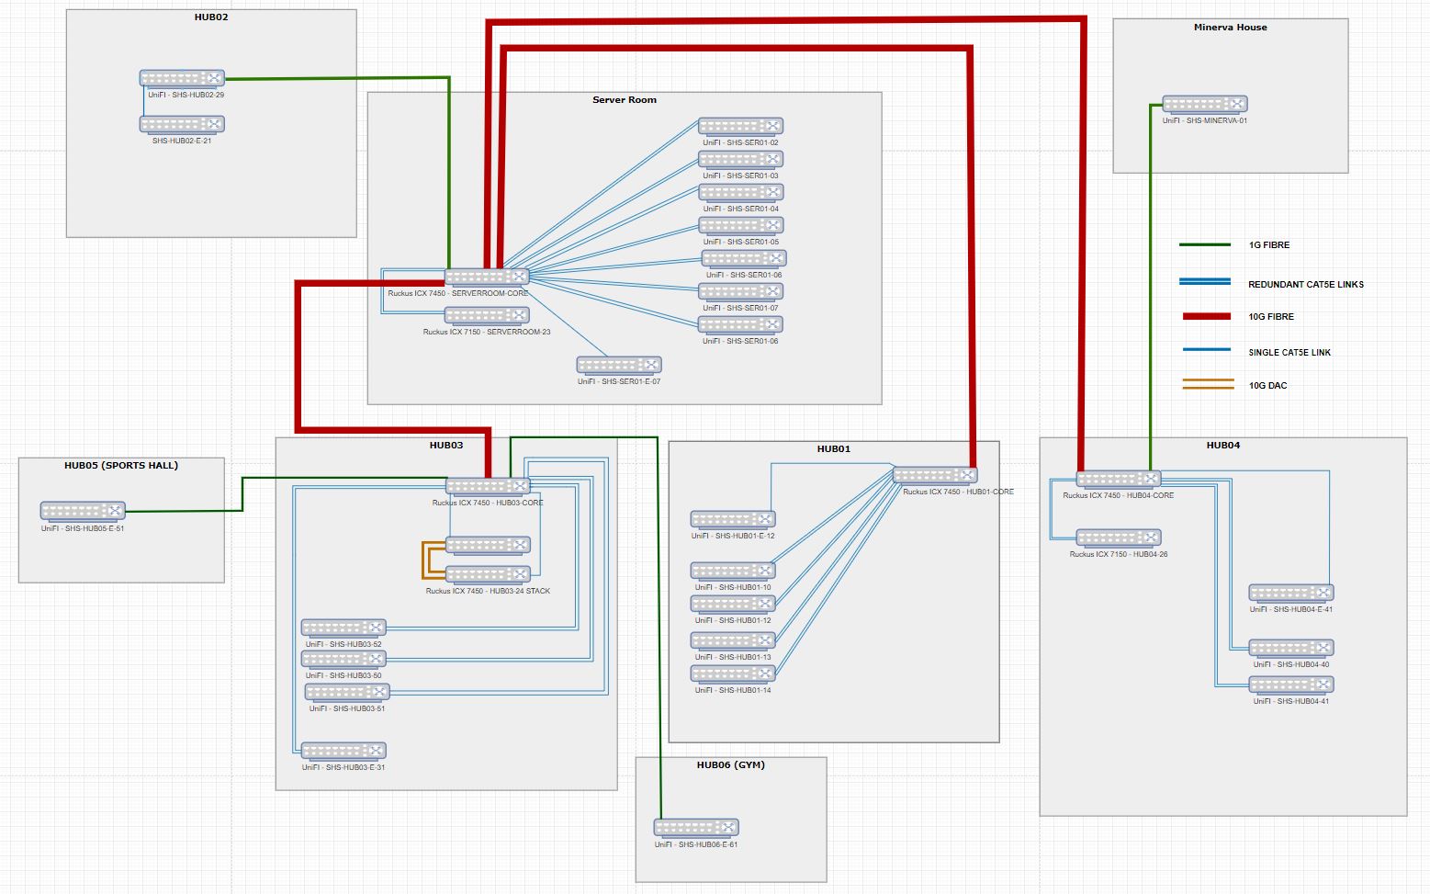Select the SHS-HUB06-E-61 gym switch icon
The width and height of the screenshot is (1430, 894).
click(x=696, y=827)
